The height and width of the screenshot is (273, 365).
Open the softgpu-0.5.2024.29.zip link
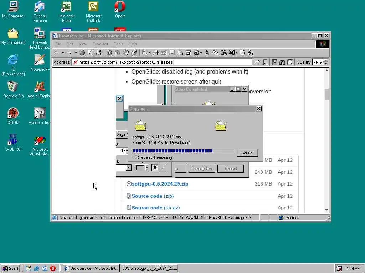click(x=160, y=184)
